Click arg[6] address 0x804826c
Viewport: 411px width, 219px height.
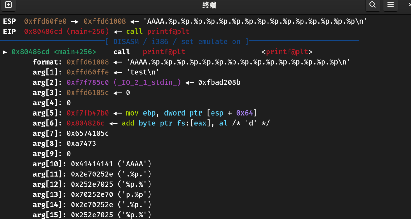click(86, 123)
